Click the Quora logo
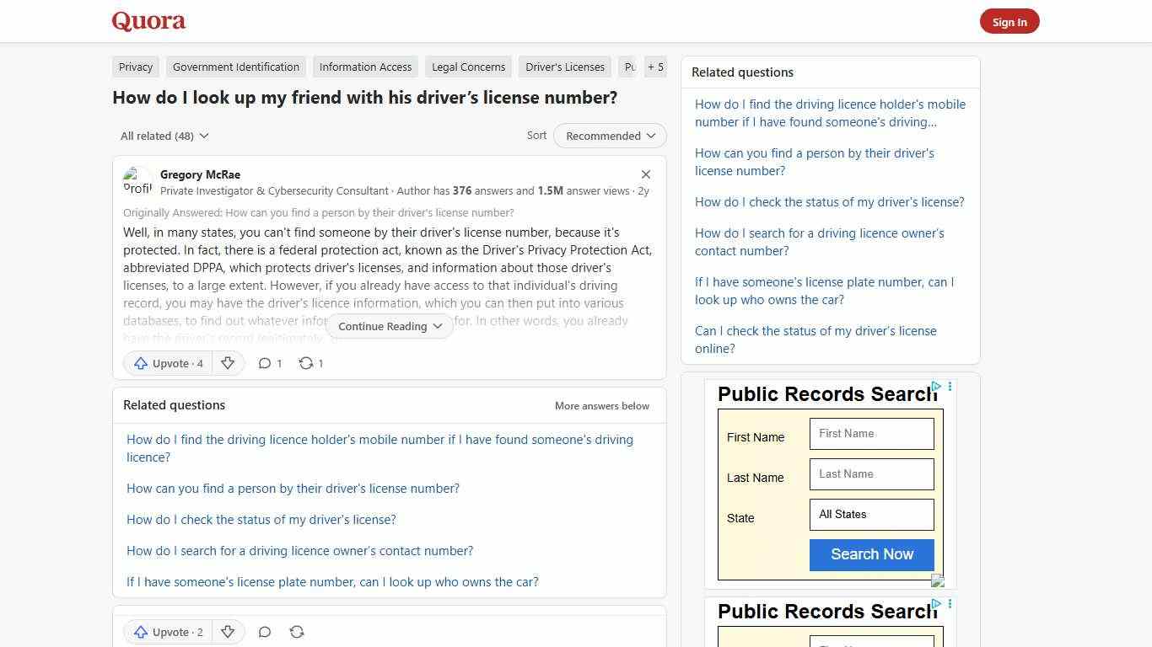Viewport: 1152px width, 647px height. click(x=148, y=20)
